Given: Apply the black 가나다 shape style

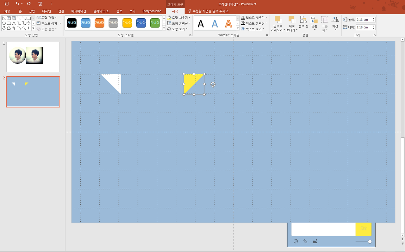Looking at the screenshot, I should click(72, 23).
